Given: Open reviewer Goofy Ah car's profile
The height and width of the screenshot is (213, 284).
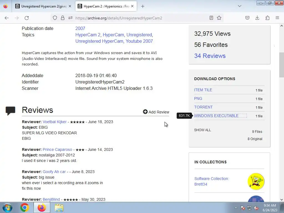Looking at the screenshot, I should tap(54, 172).
